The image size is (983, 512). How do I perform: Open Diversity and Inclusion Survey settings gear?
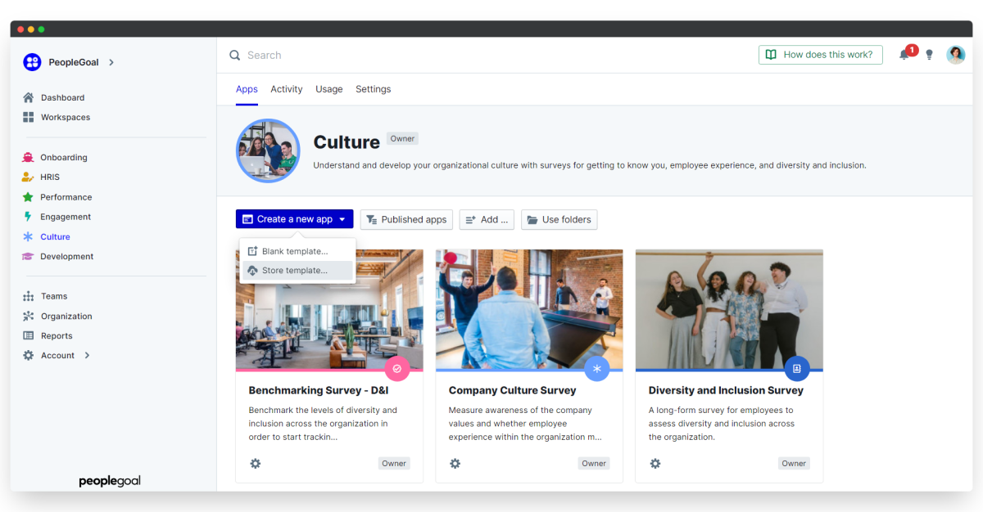click(x=655, y=463)
